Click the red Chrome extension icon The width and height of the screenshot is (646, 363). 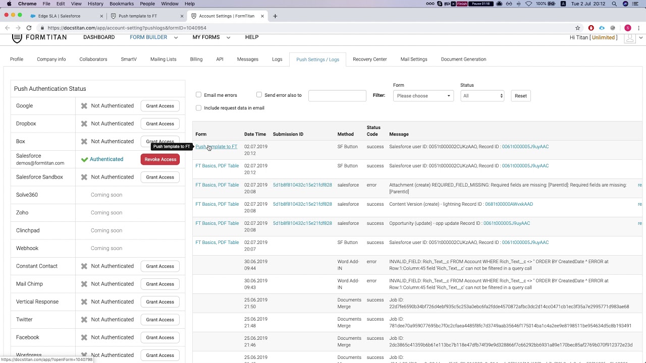coord(591,28)
